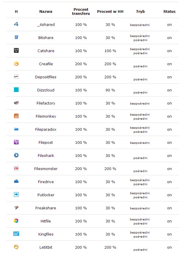Click the 4shared logo icon
The height and width of the screenshot is (253, 179).
coord(16,24)
